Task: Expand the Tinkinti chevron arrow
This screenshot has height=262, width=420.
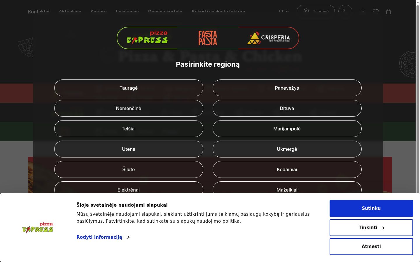Action: coord(383,228)
